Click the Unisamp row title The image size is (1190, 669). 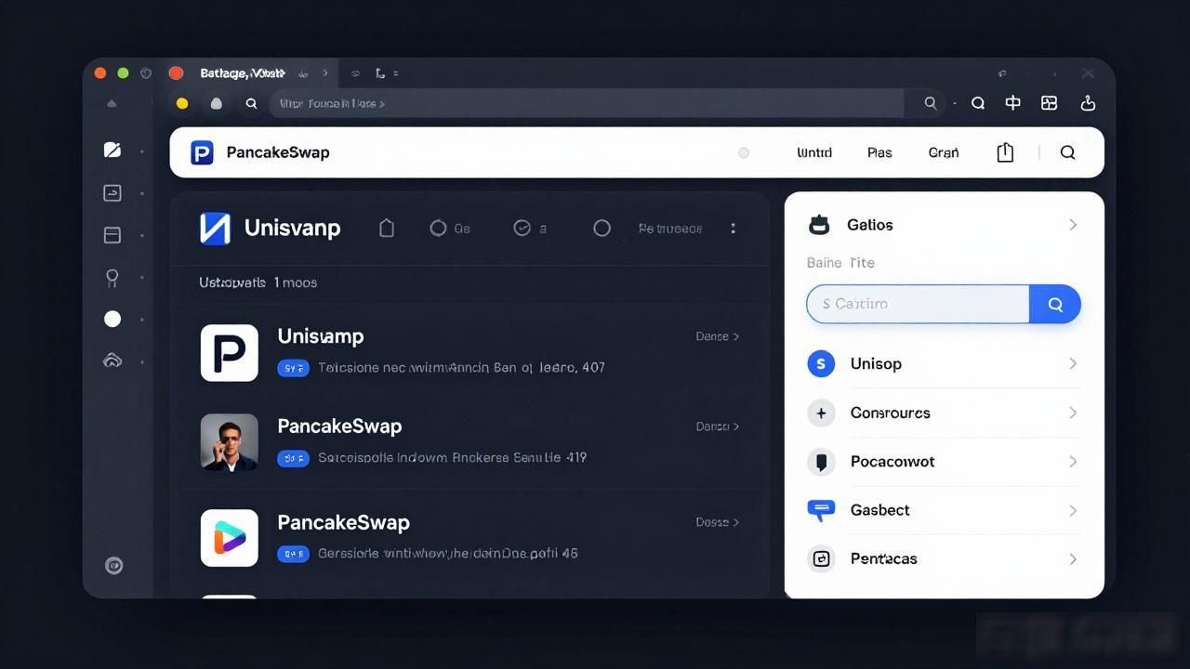321,336
